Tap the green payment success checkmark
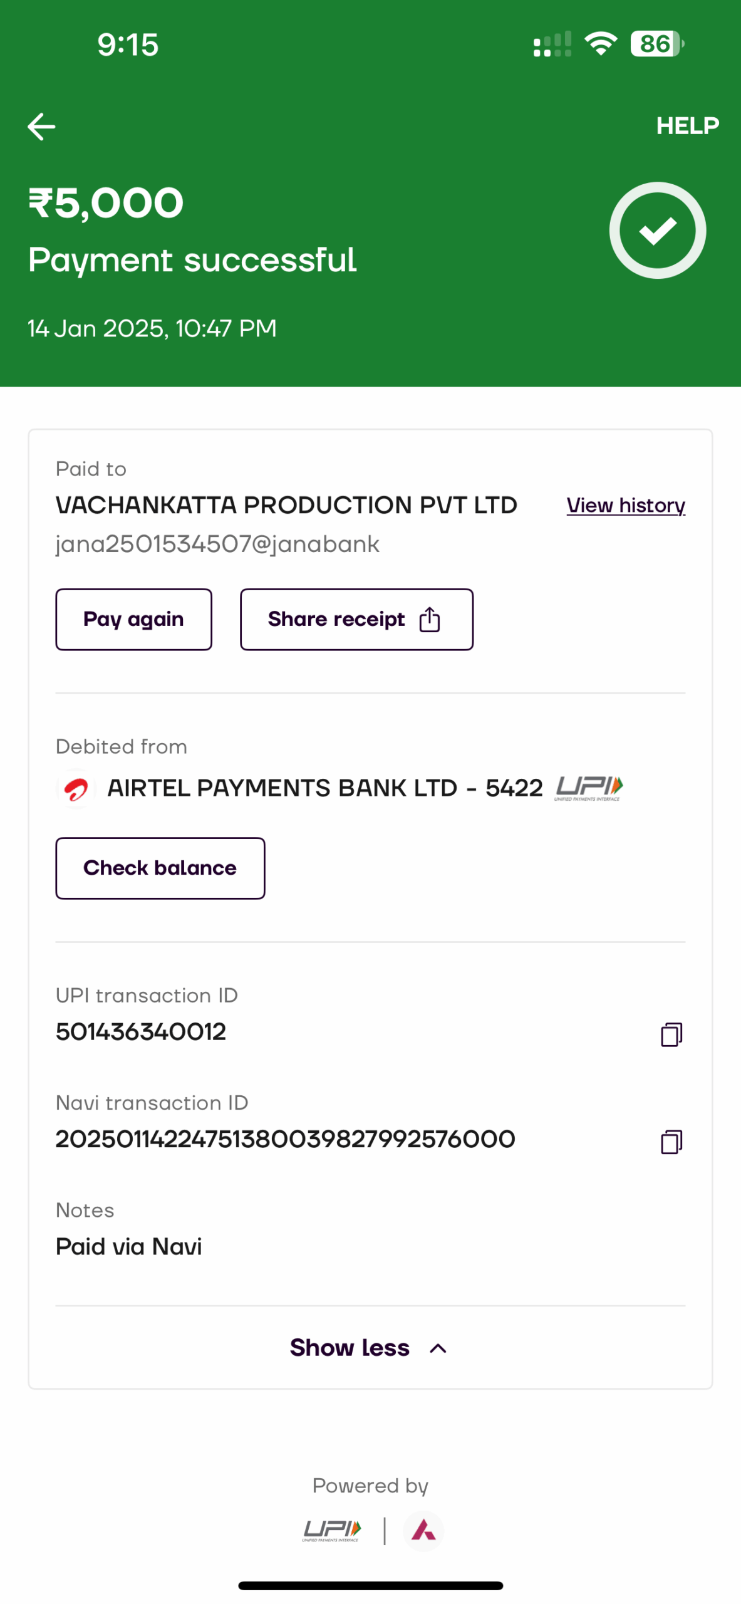 pos(657,231)
